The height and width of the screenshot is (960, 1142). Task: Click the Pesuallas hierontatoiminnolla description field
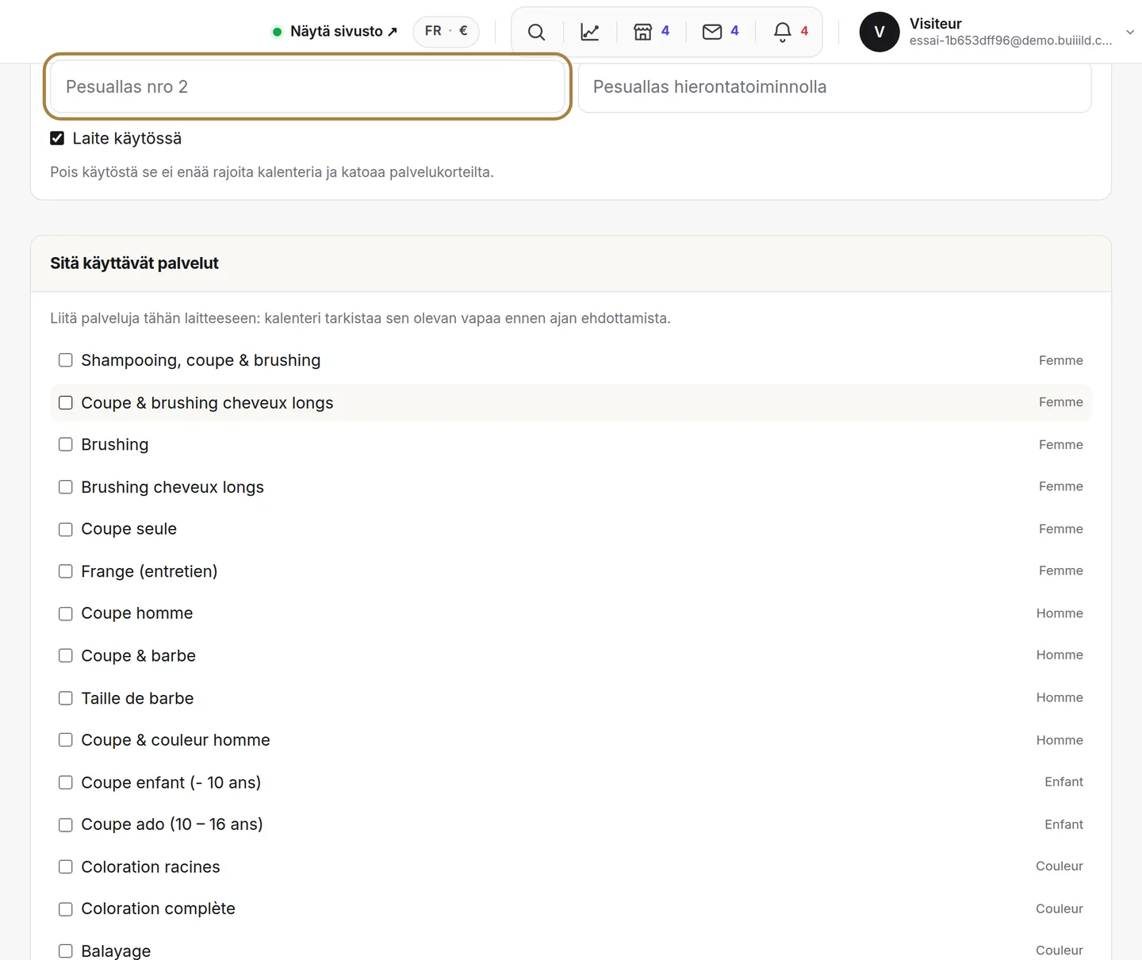pos(834,86)
